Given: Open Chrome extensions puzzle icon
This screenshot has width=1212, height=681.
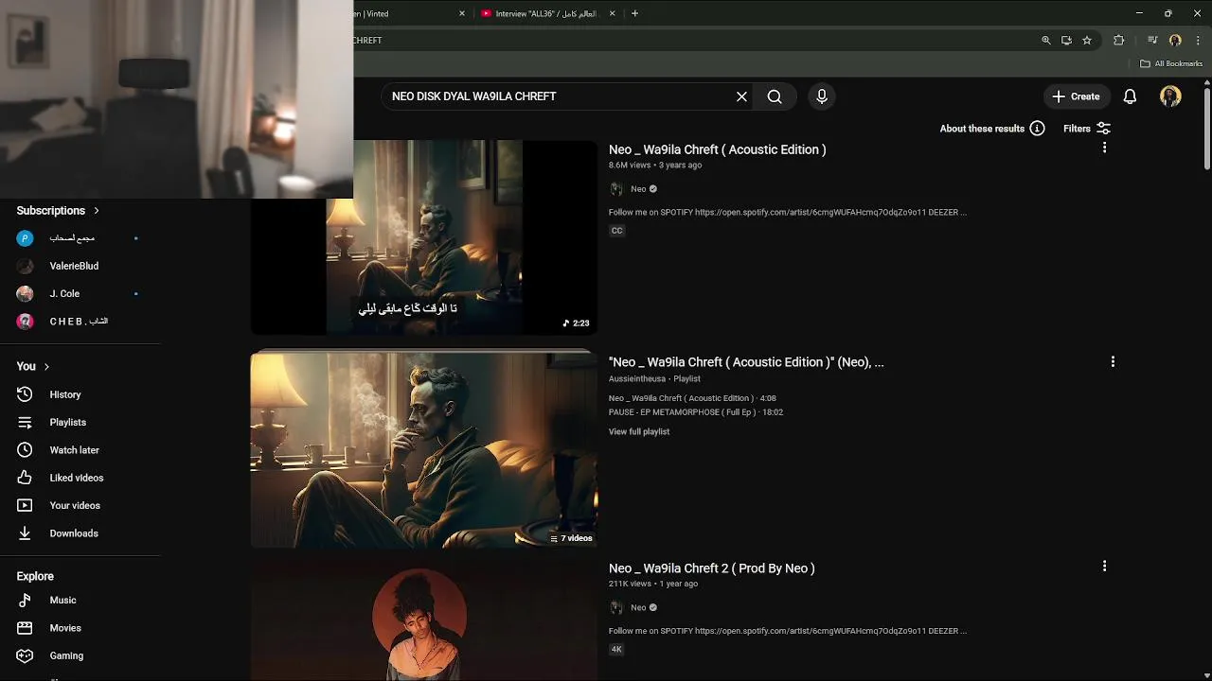Looking at the screenshot, I should click(x=1119, y=41).
